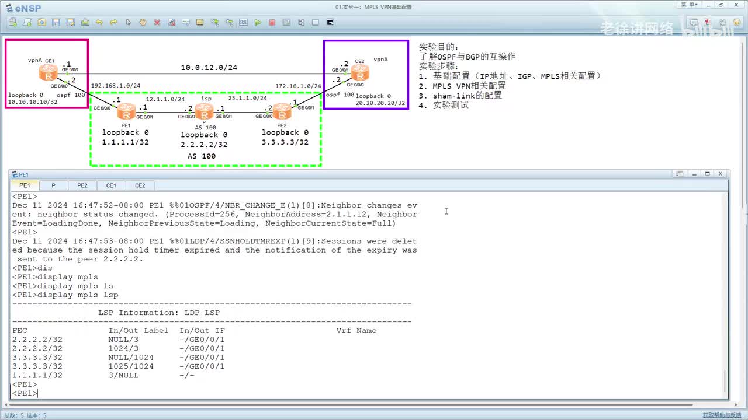
Task: Click the 192.168.1.0/24 network label
Action: click(x=116, y=86)
